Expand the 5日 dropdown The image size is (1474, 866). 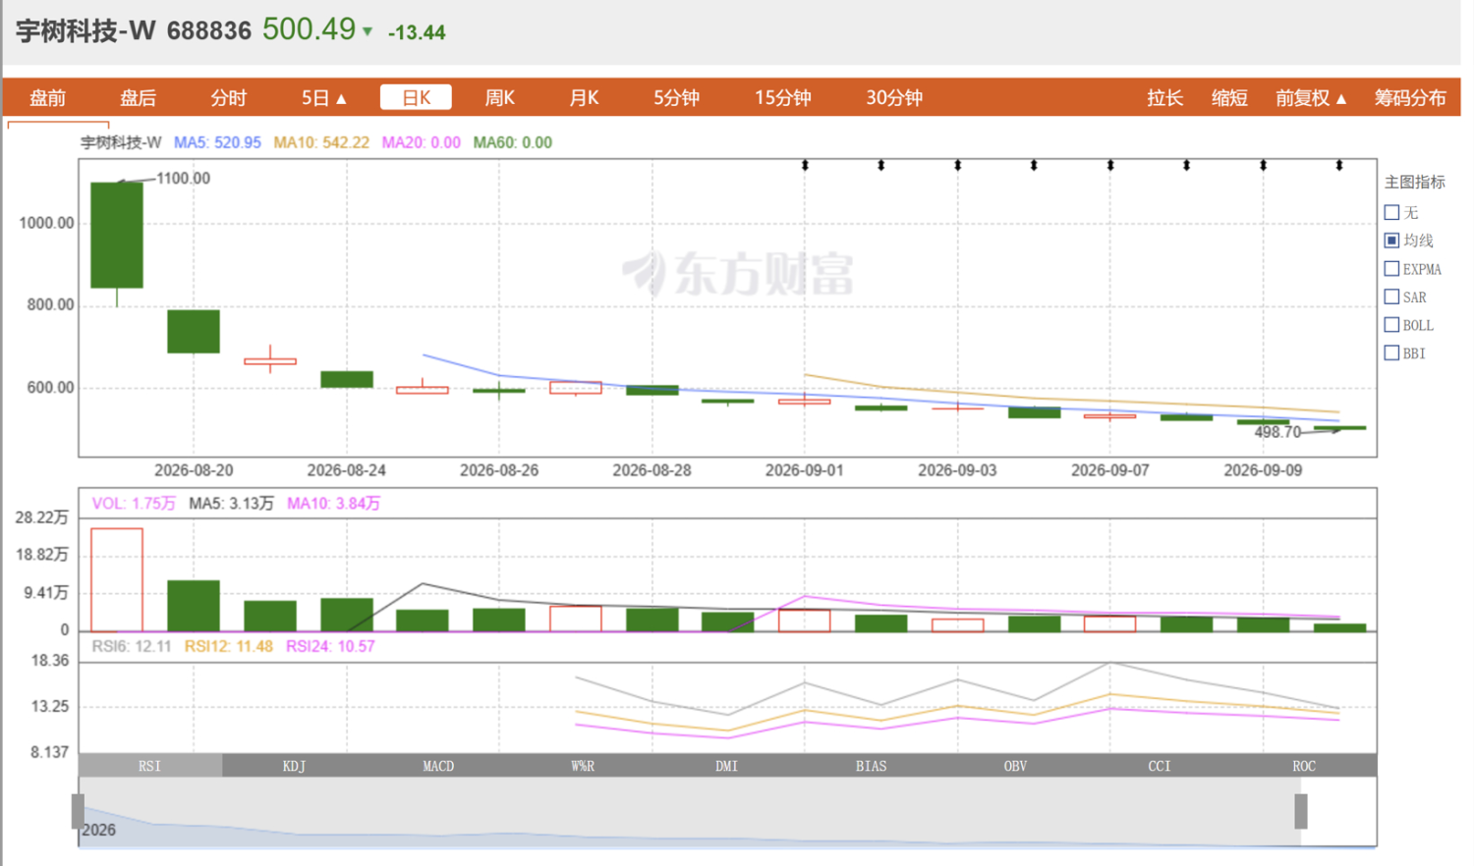pos(324,97)
